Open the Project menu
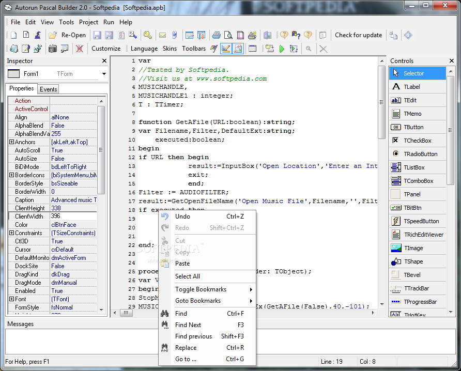This screenshot has width=461, height=371. coord(88,22)
